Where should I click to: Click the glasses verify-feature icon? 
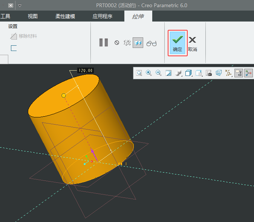tap(151, 43)
